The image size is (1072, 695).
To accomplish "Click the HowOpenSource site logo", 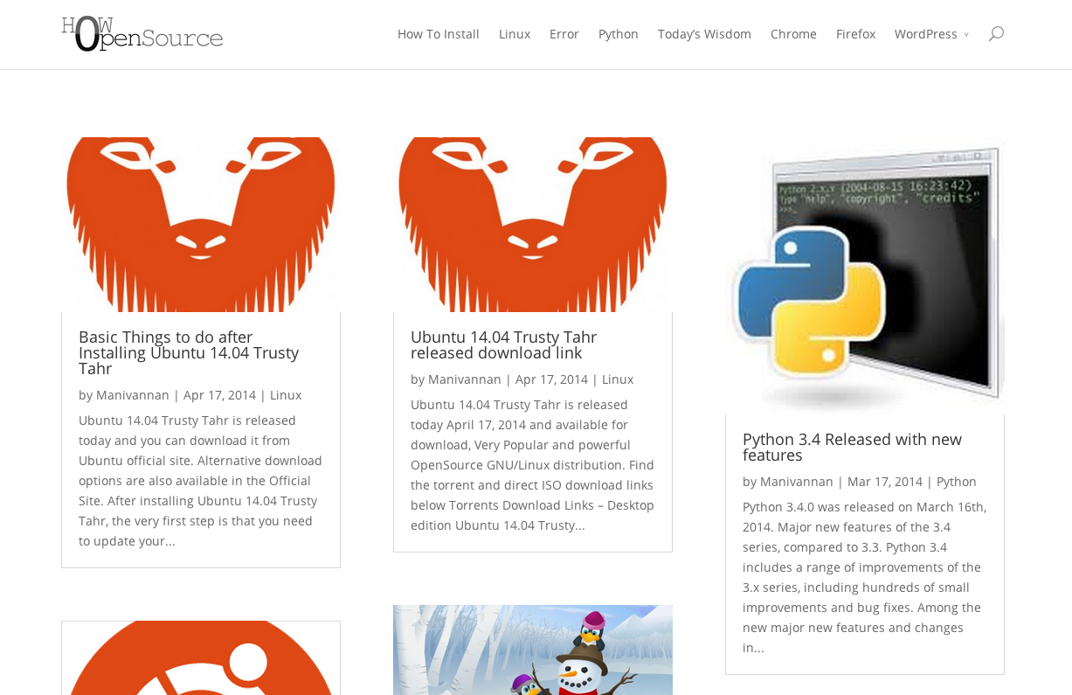I will [142, 34].
